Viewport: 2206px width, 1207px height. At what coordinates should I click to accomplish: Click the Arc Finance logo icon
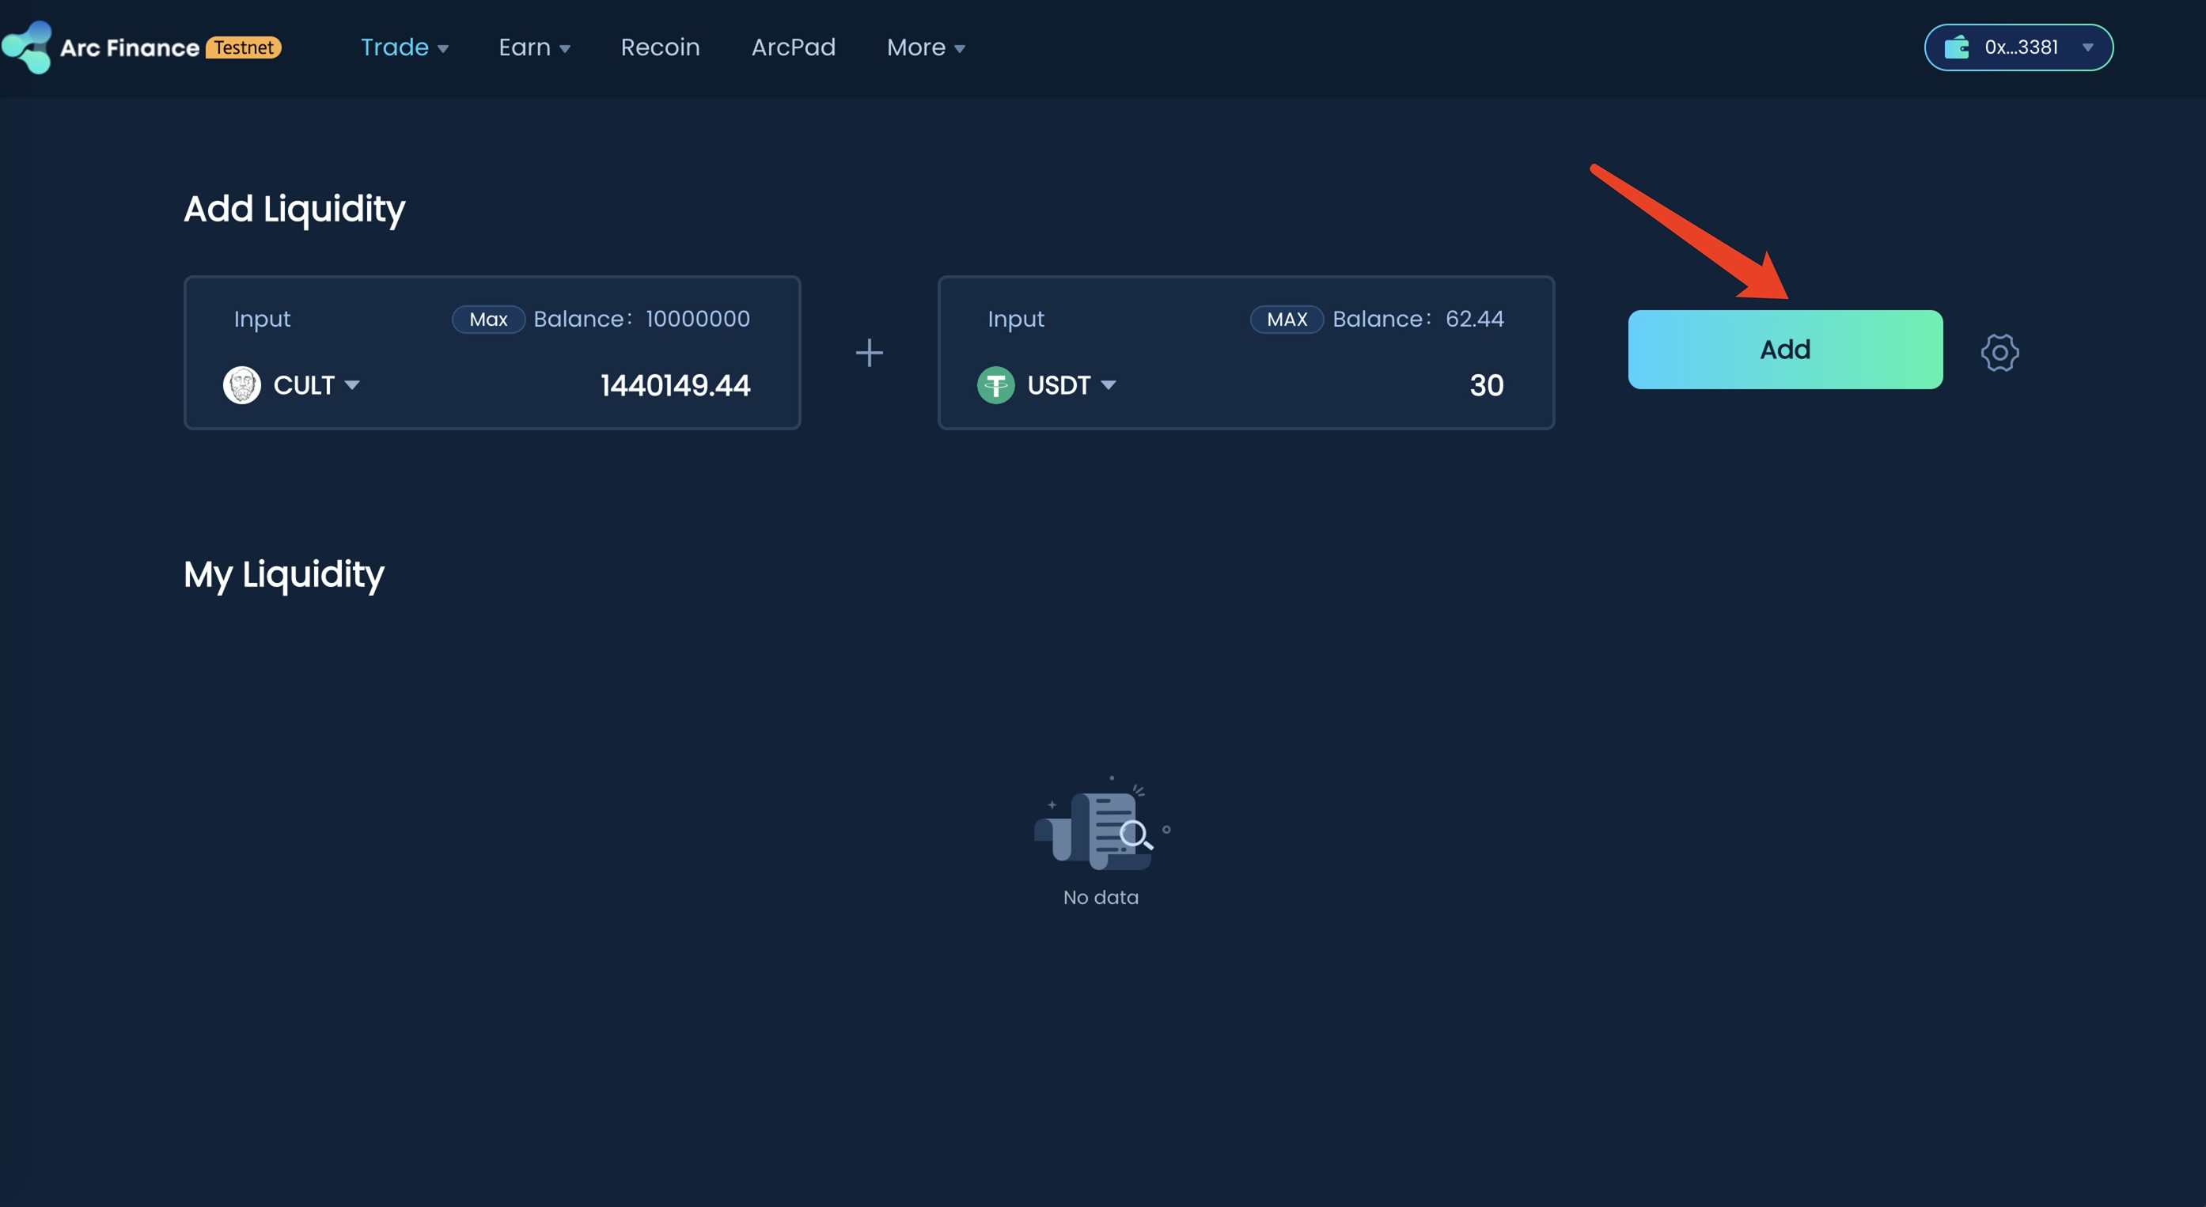click(28, 47)
